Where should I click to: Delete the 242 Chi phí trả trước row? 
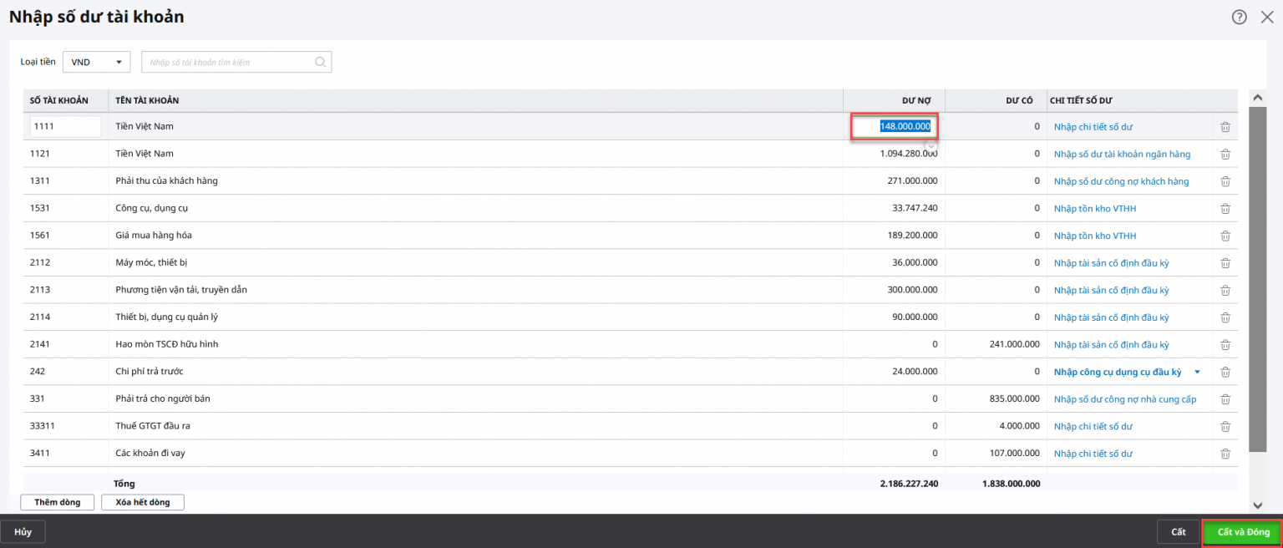(1225, 372)
